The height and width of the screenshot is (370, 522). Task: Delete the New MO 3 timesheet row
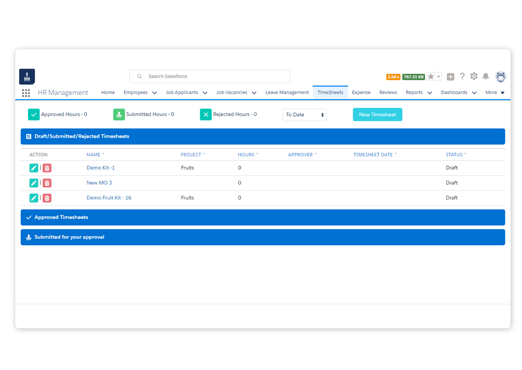pyautogui.click(x=47, y=183)
